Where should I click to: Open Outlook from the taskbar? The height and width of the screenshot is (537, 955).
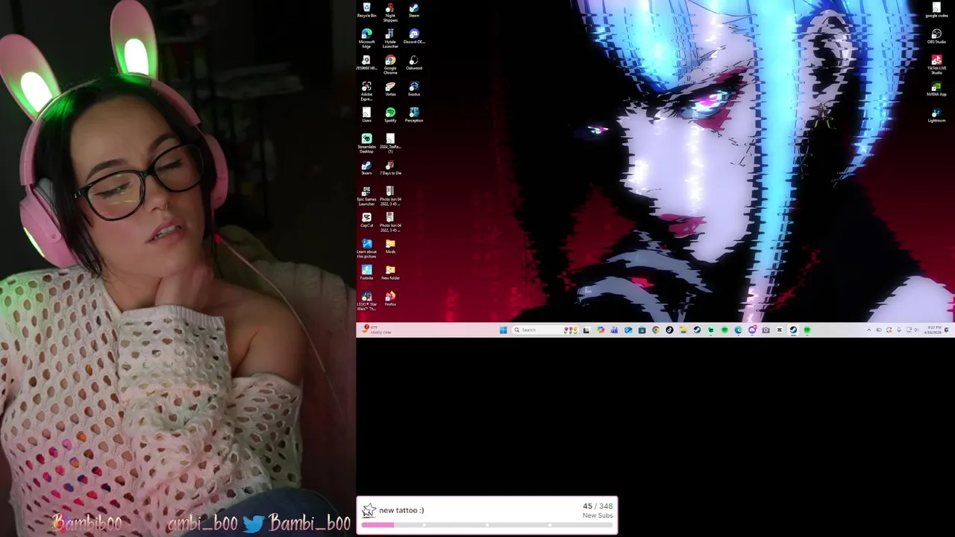point(628,330)
